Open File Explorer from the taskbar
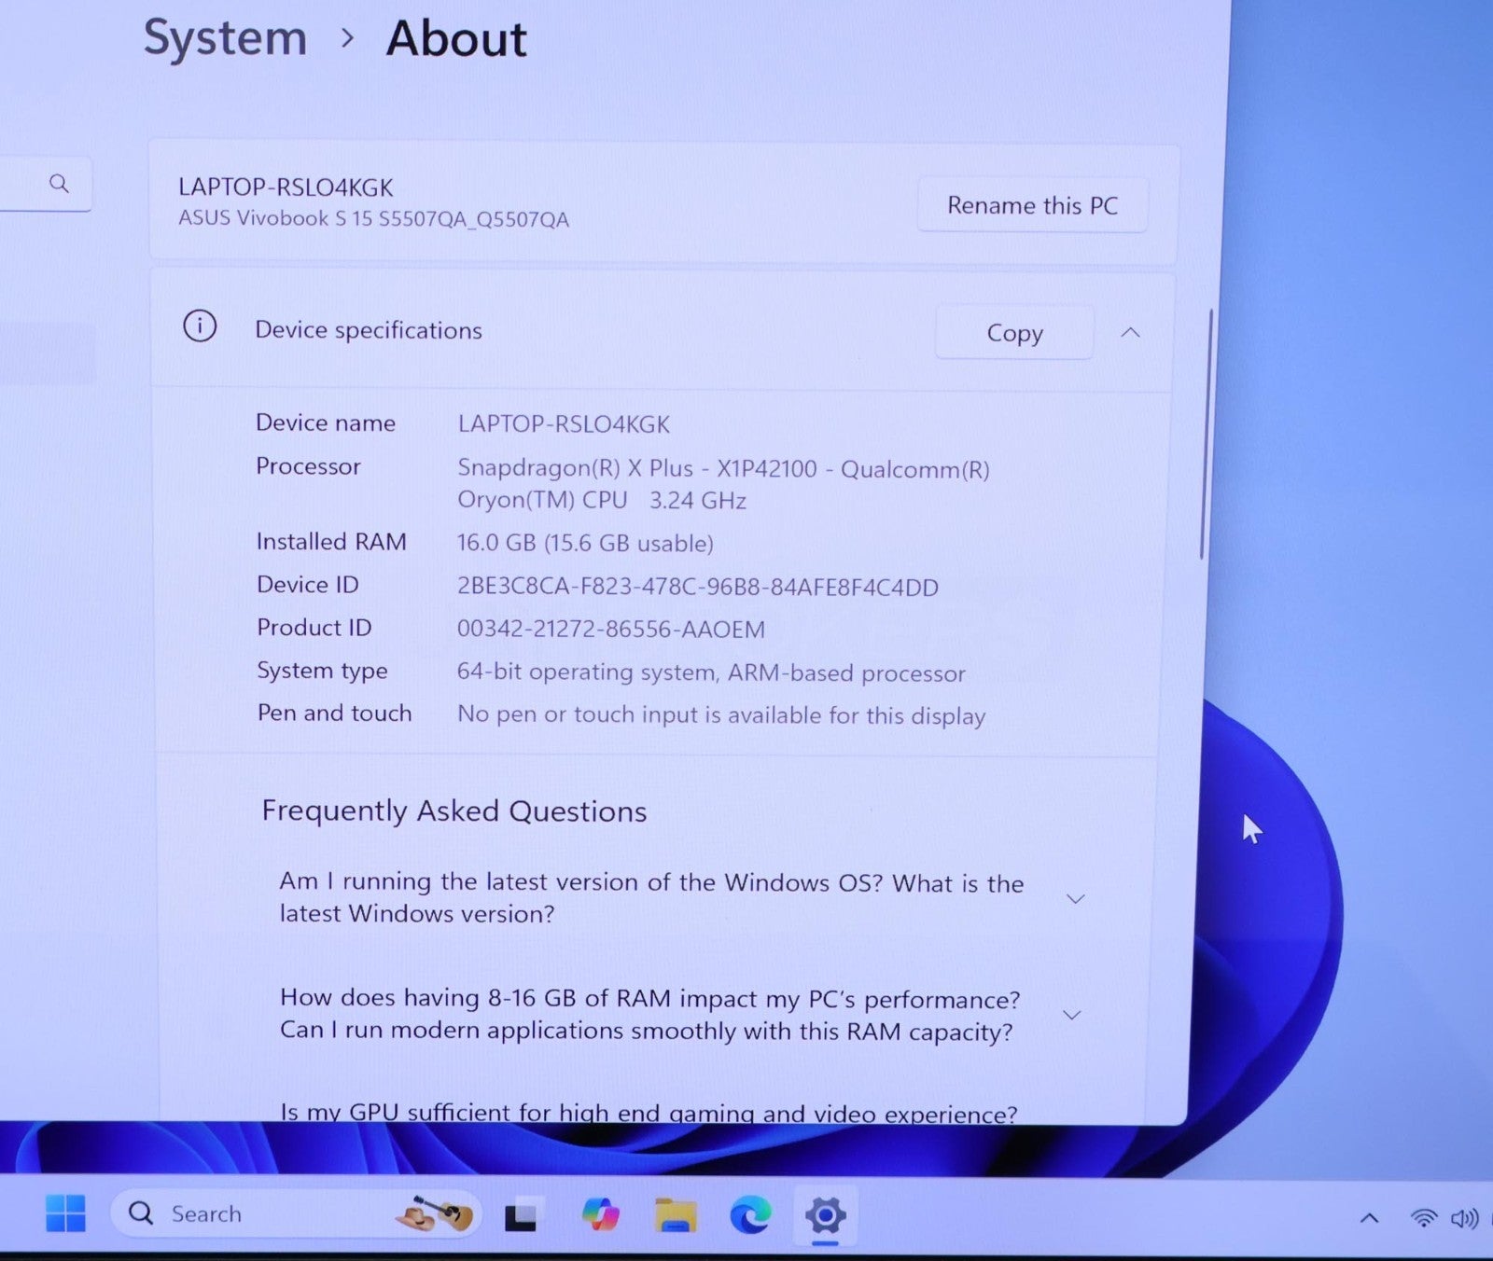Screen dimensions: 1493x1261 [x=676, y=1215]
